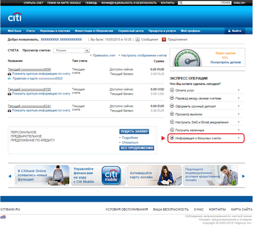Image resolution: width=253 pixels, height=232 pixels.
Task: Click the Выйти logout button
Action: point(235,31)
